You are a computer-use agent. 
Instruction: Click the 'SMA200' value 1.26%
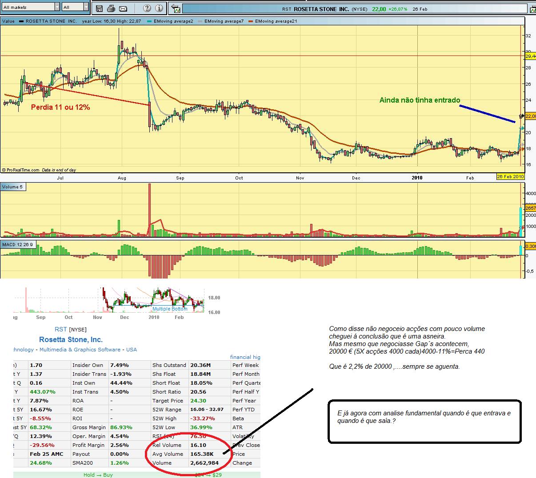point(120,463)
